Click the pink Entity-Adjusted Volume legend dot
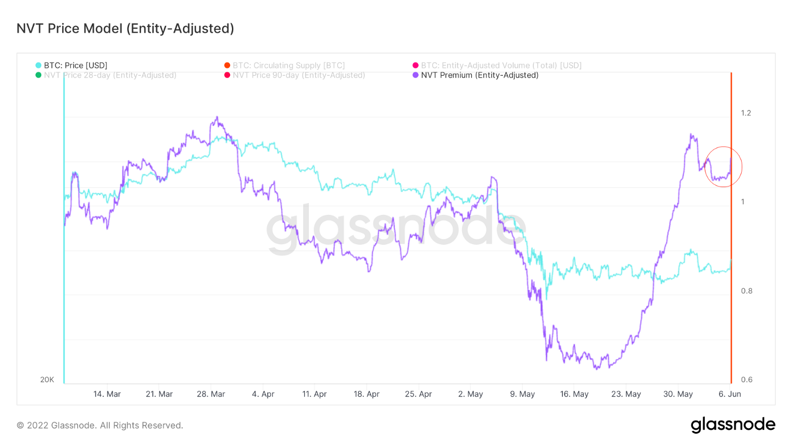 (x=416, y=66)
